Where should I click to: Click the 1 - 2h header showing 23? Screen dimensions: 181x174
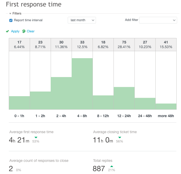pos(40,44)
